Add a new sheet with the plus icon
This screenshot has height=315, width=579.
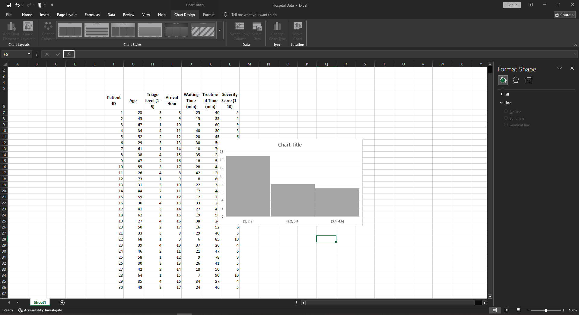(62, 303)
